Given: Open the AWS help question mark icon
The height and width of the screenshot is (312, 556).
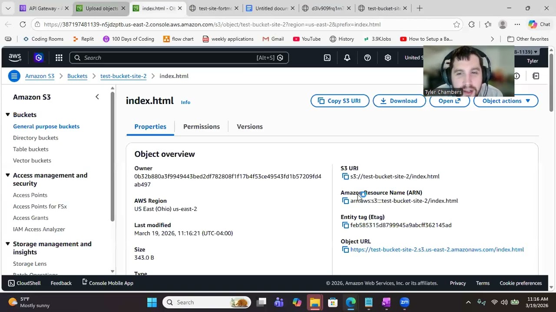Looking at the screenshot, I should coord(367,58).
